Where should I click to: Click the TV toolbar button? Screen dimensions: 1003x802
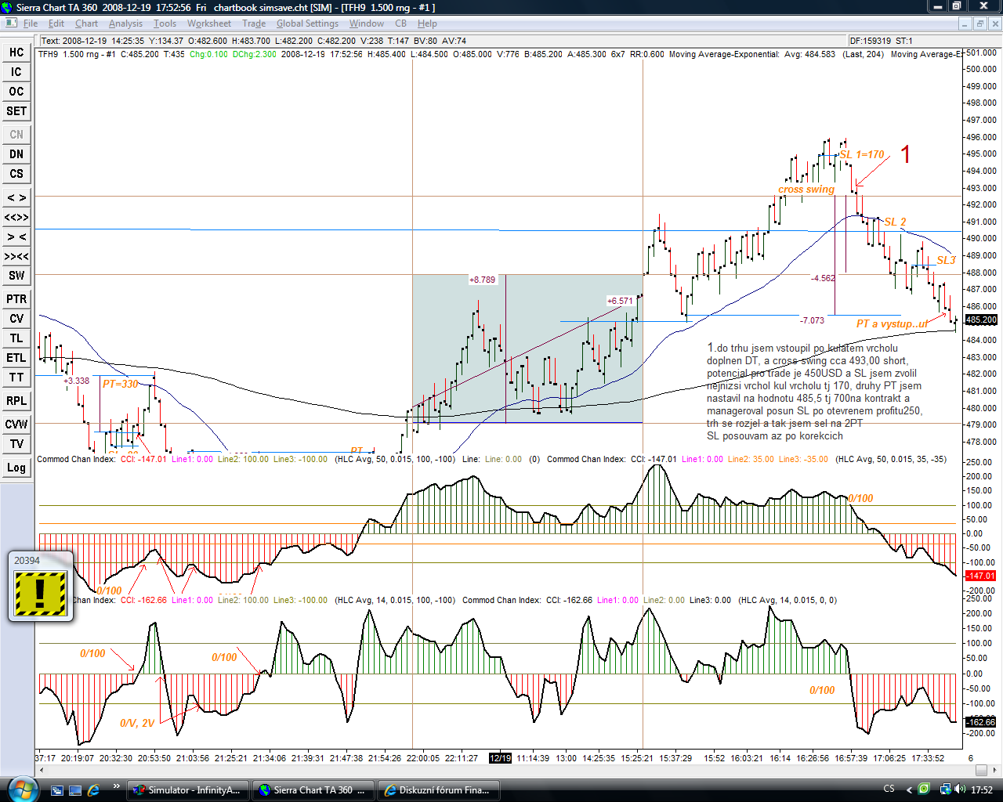tap(16, 444)
